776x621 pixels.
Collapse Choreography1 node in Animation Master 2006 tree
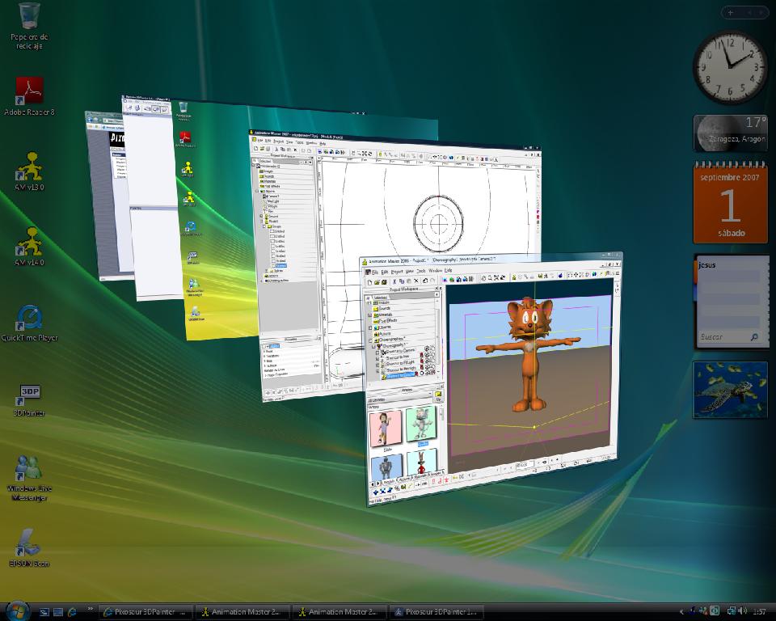pos(373,347)
